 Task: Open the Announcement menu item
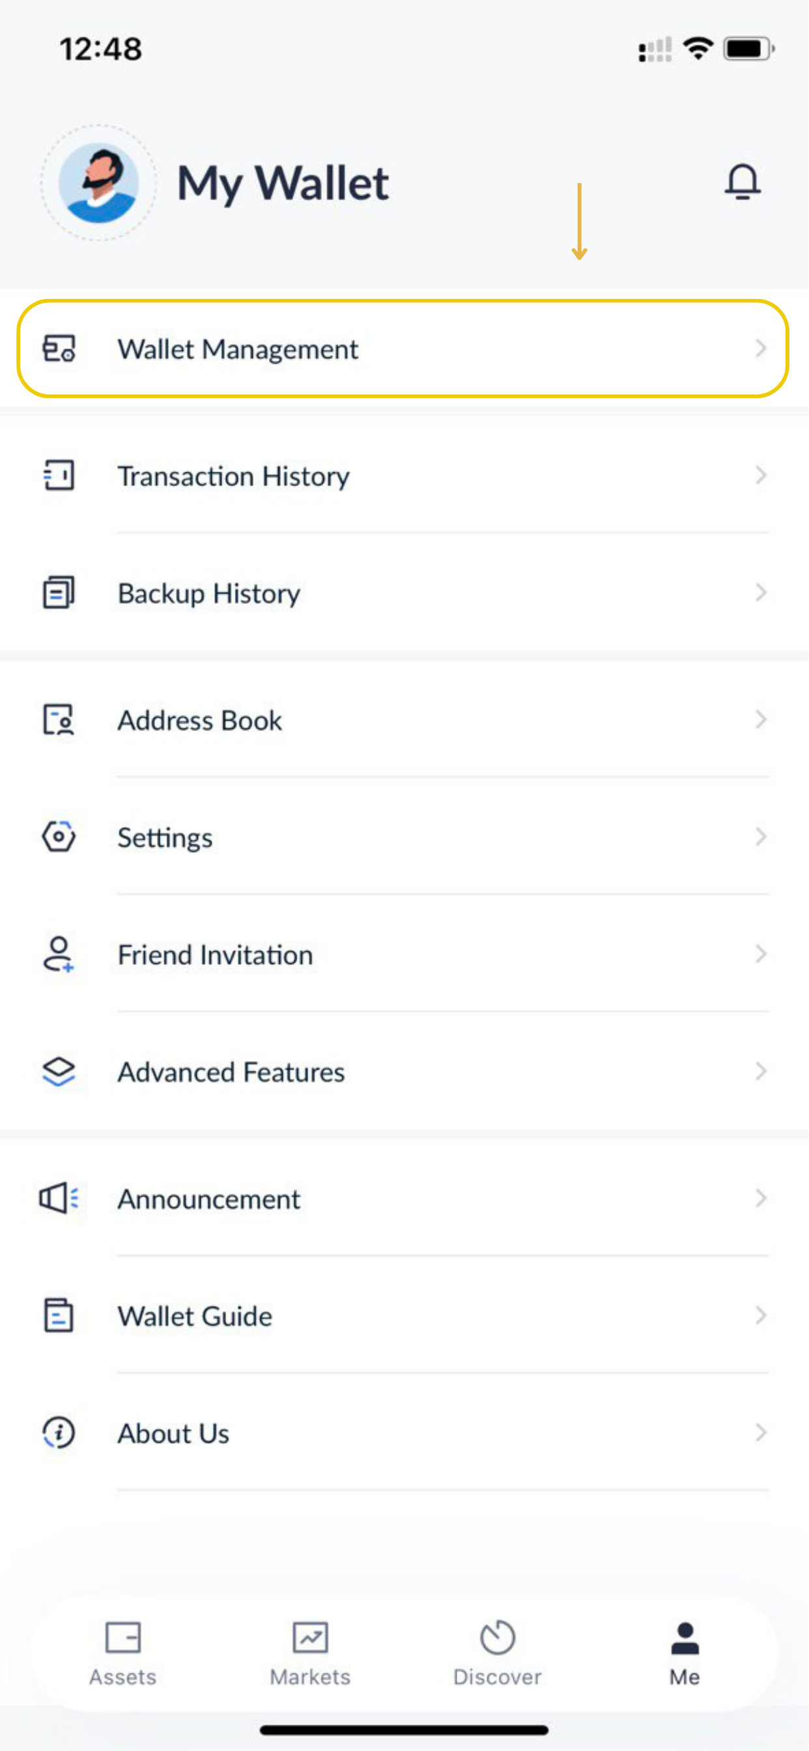coord(209,1199)
